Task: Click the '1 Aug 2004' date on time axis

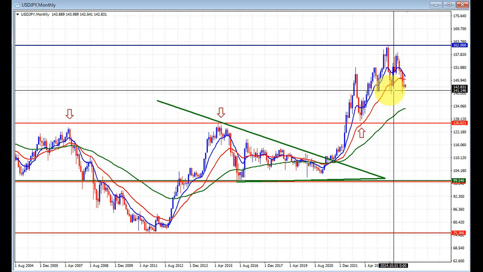Action: pos(24,265)
